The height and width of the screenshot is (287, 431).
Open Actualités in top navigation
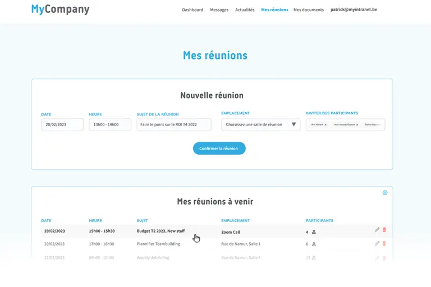point(245,10)
